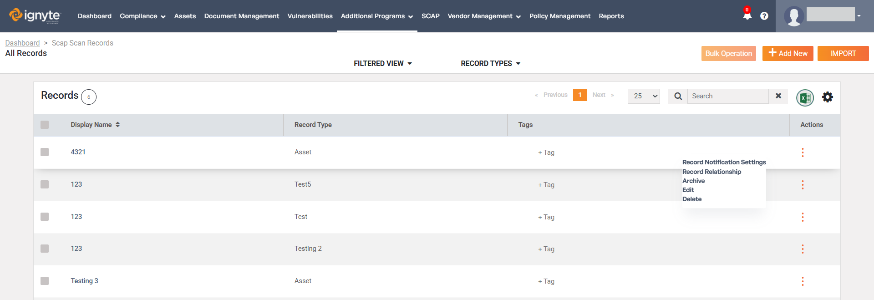Open Reports in the navigation

click(x=611, y=16)
